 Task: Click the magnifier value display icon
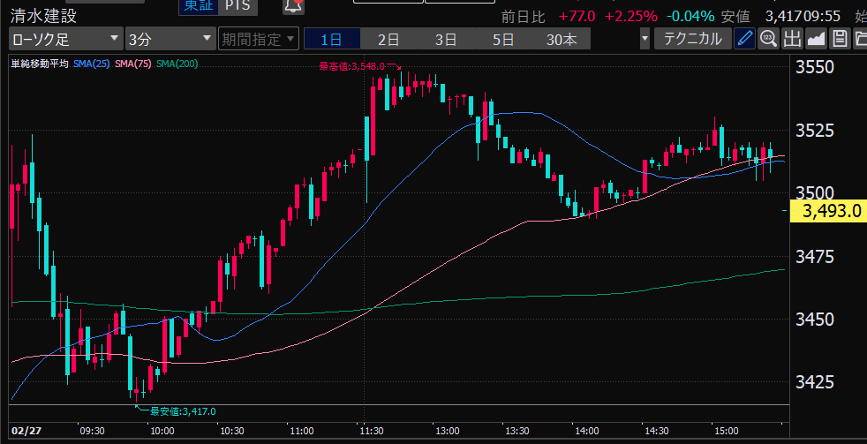click(768, 39)
